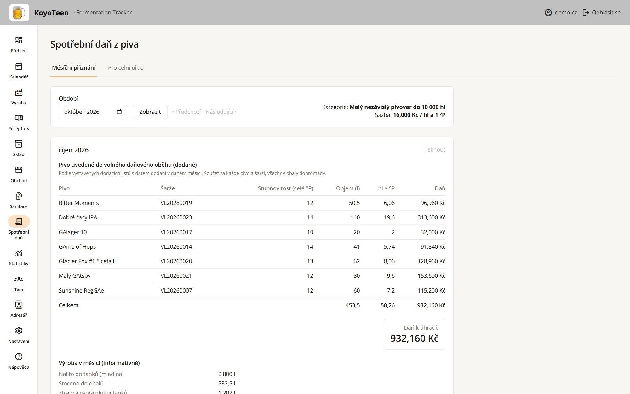630x394 pixels.
Task: Click the KoyoTeen beer mug logo
Action: [x=19, y=13]
